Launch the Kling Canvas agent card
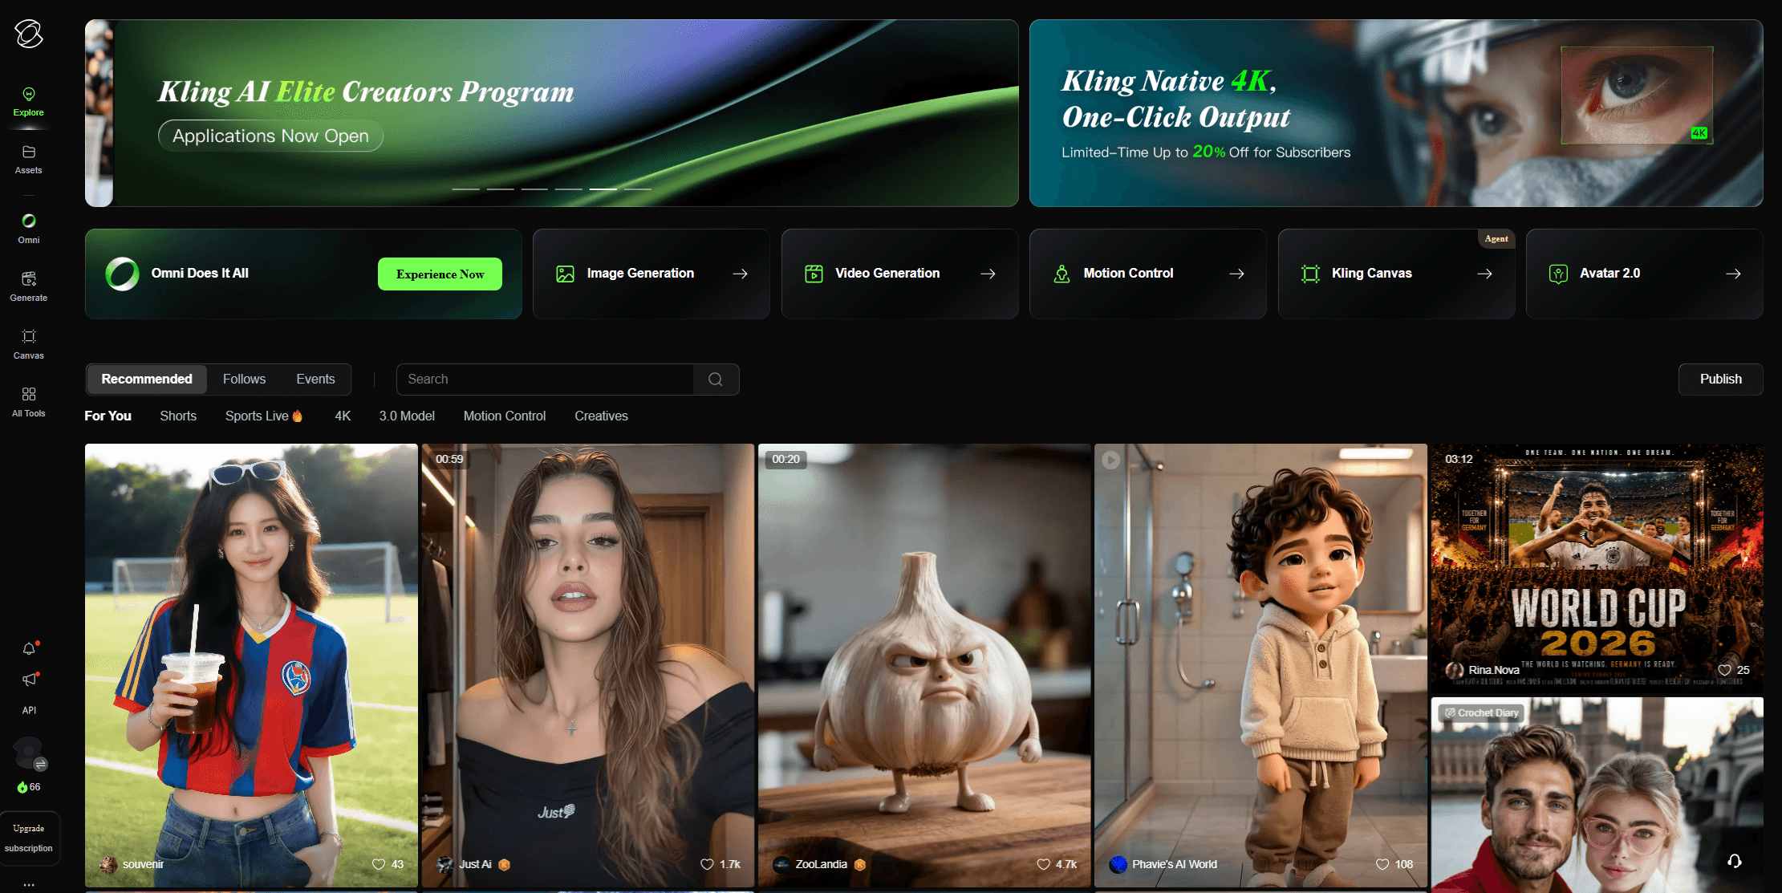The height and width of the screenshot is (893, 1782). click(1396, 274)
